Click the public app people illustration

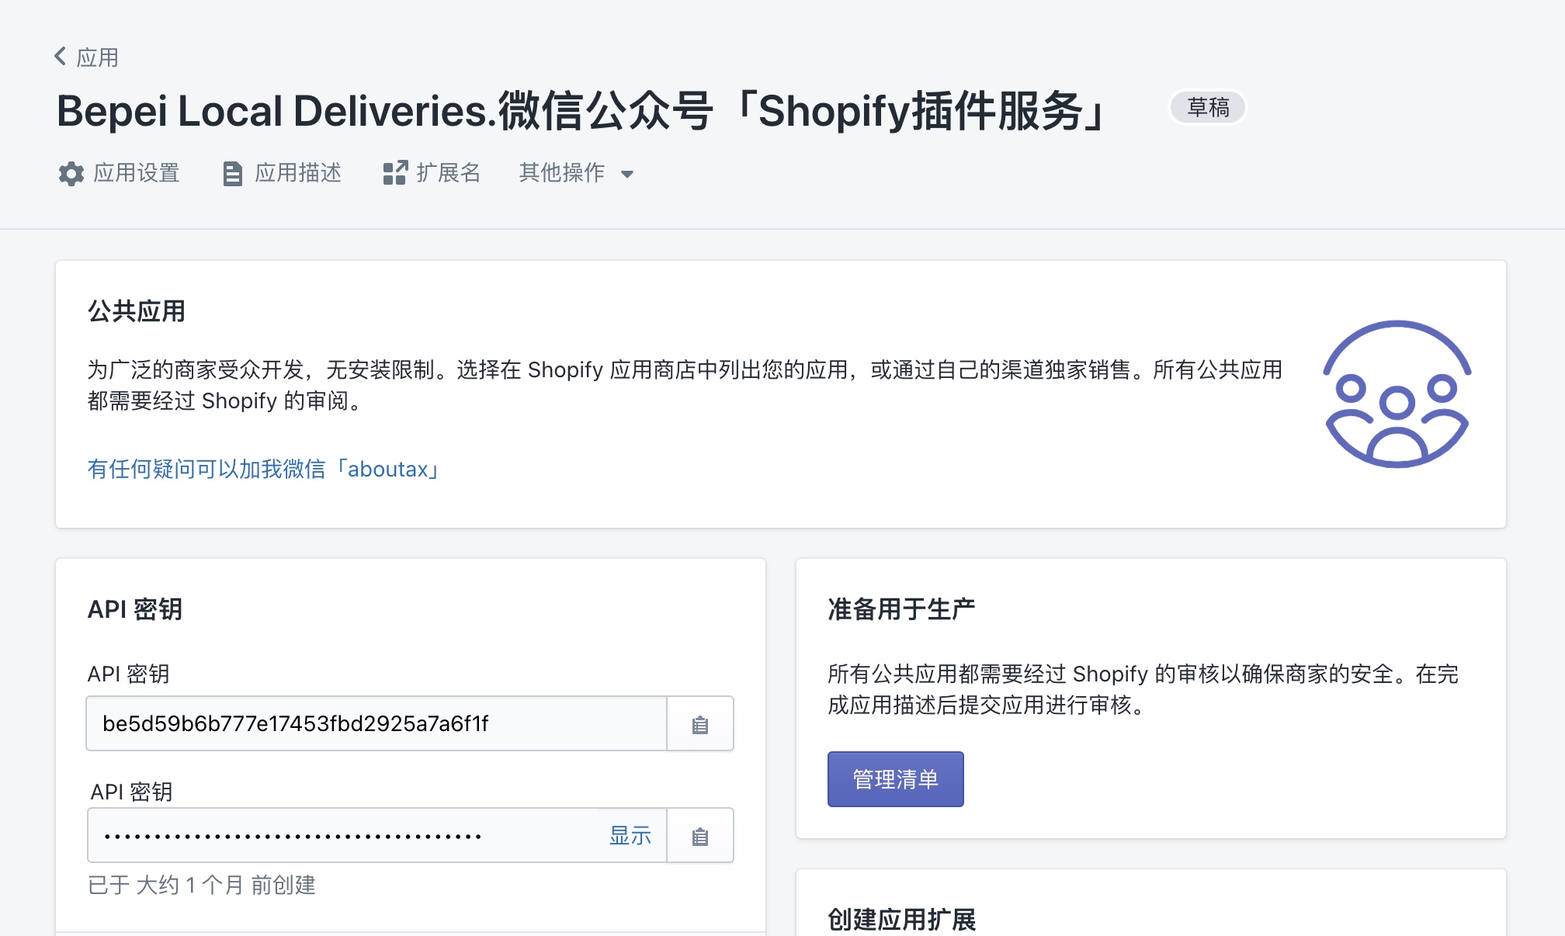pos(1397,394)
